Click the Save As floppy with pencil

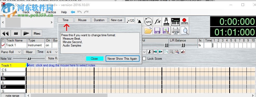[x=166, y=31]
